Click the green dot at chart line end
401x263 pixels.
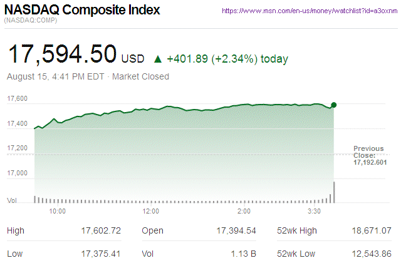(x=334, y=105)
